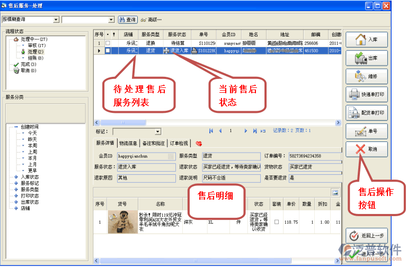
Task: Open the 标记 dropdown list
Action: click(158, 131)
